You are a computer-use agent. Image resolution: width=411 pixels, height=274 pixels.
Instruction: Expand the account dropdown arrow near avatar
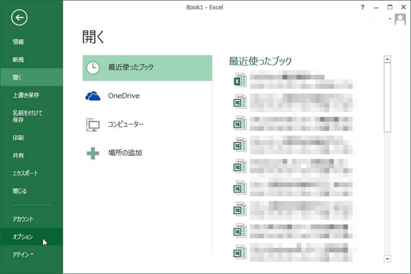390,19
